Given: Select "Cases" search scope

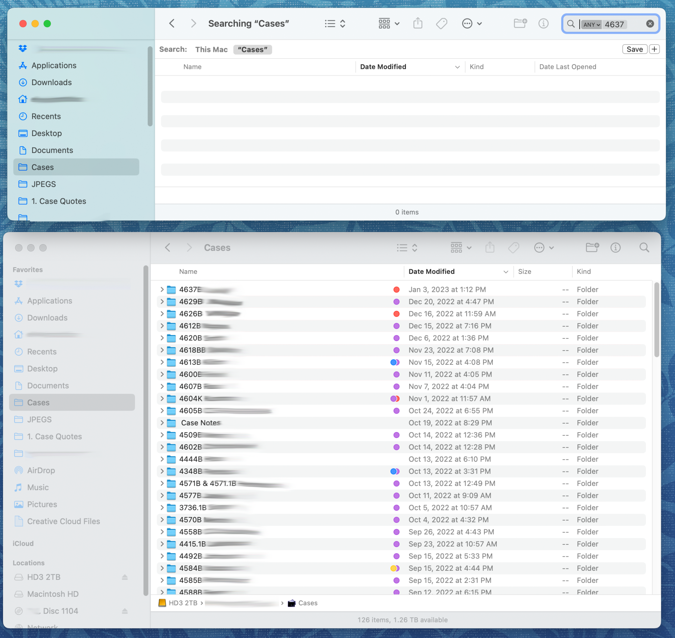Looking at the screenshot, I should (x=252, y=50).
